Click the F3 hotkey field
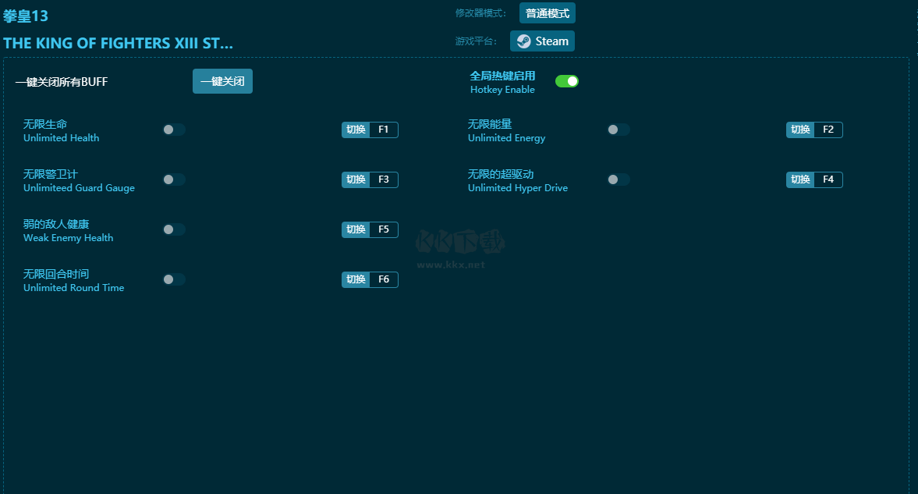918x494 pixels. (x=384, y=179)
